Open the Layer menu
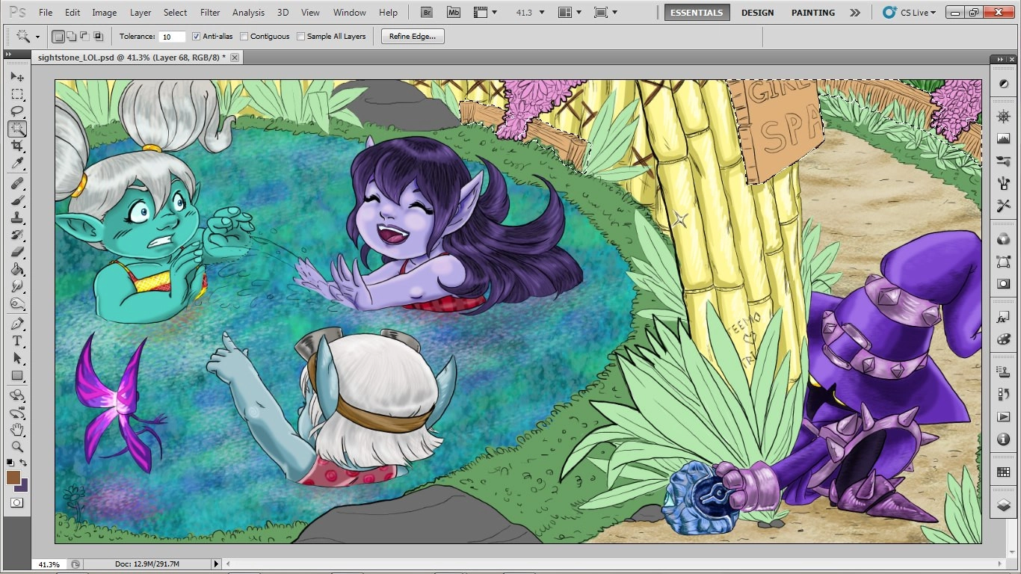 tap(141, 13)
